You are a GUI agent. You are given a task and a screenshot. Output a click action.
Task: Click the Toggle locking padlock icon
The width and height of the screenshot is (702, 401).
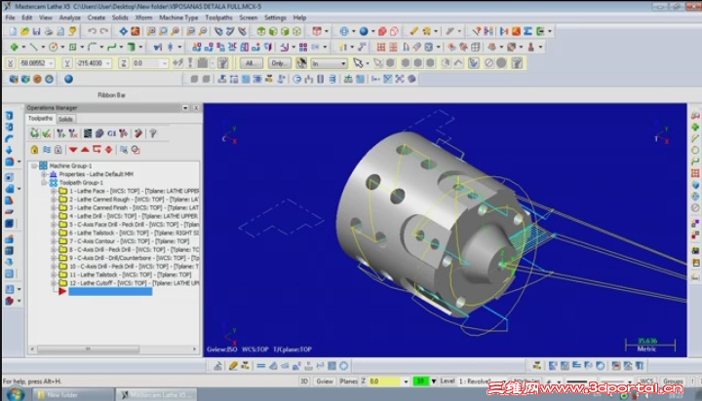34,150
